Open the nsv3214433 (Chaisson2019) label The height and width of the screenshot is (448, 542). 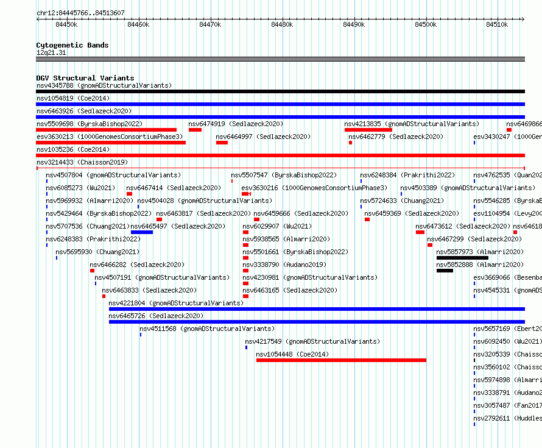[x=82, y=162]
